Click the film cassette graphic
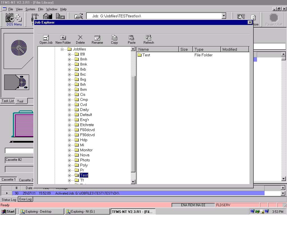 [17, 82]
